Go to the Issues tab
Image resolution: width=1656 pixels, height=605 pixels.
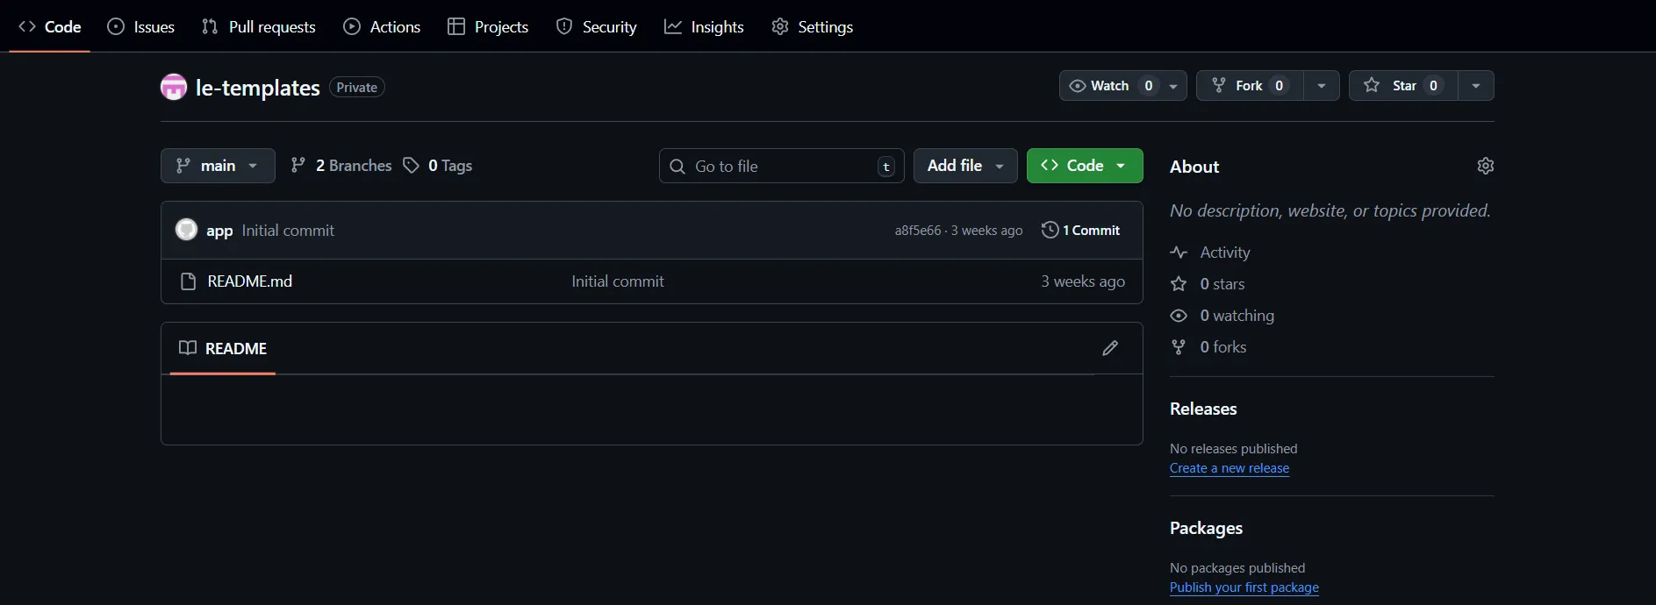click(x=140, y=26)
